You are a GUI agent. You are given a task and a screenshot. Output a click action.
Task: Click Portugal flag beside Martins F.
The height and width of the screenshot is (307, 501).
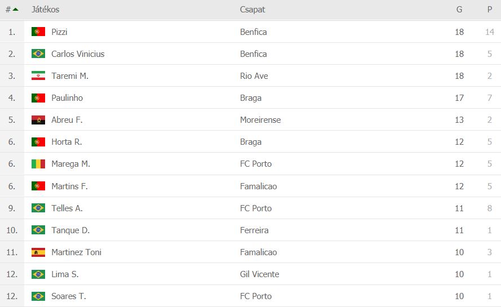click(x=38, y=186)
